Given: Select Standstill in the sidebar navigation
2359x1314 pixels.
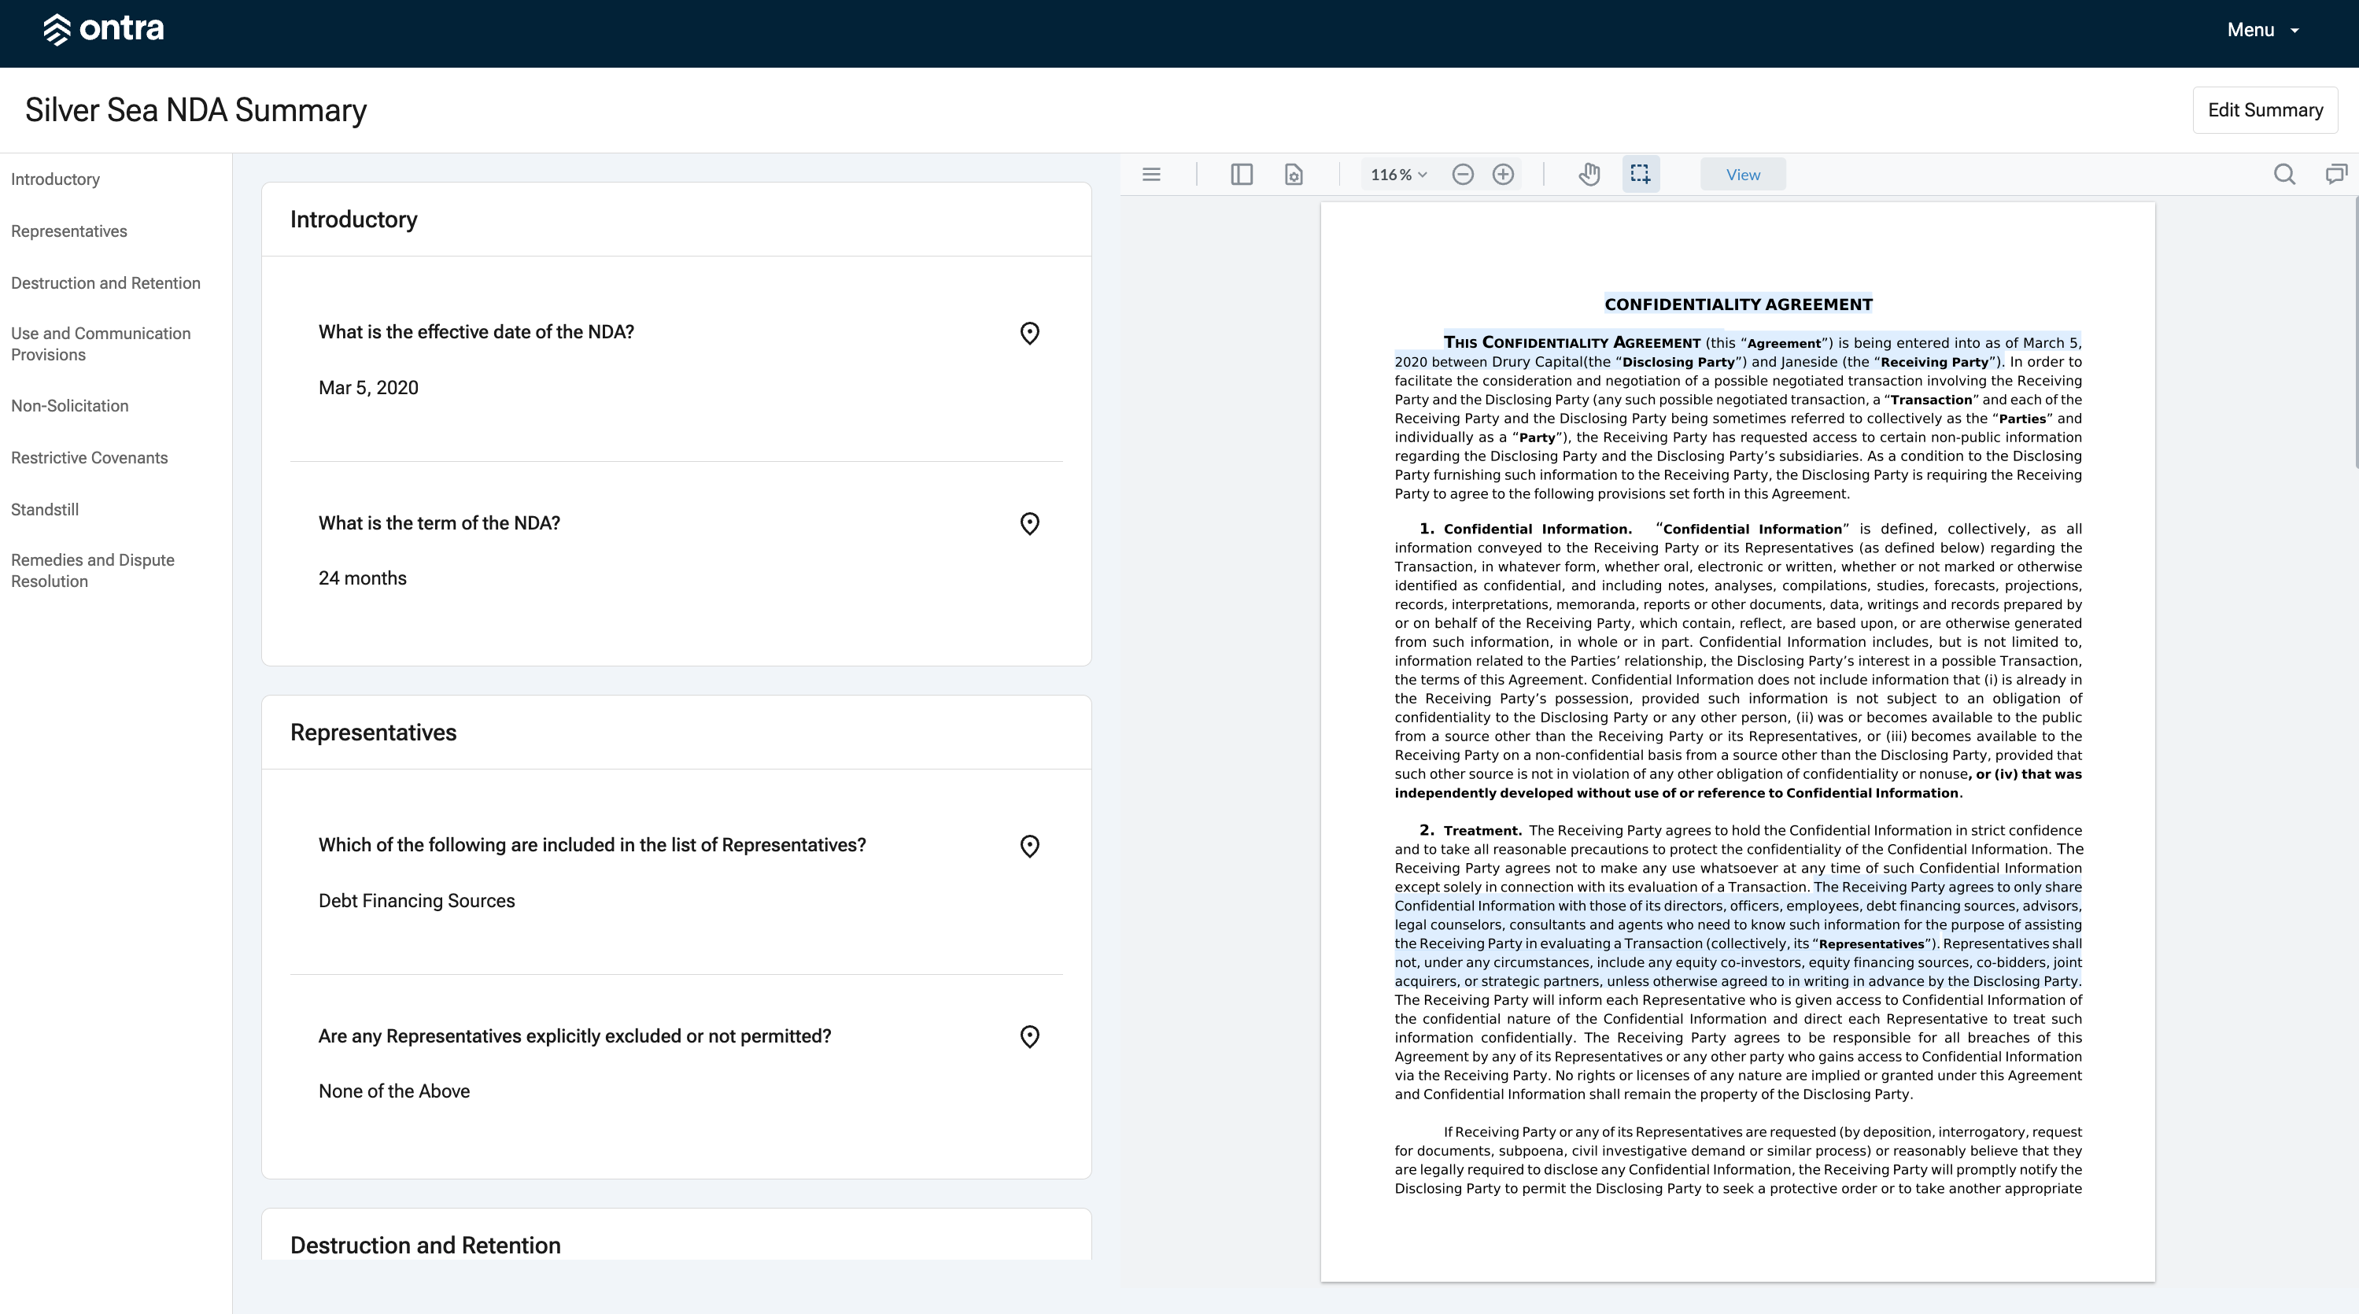Looking at the screenshot, I should pos(45,509).
